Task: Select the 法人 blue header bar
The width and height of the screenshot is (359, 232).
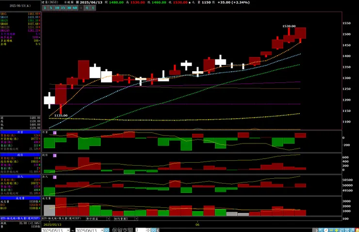Action: pyautogui.click(x=20, y=176)
